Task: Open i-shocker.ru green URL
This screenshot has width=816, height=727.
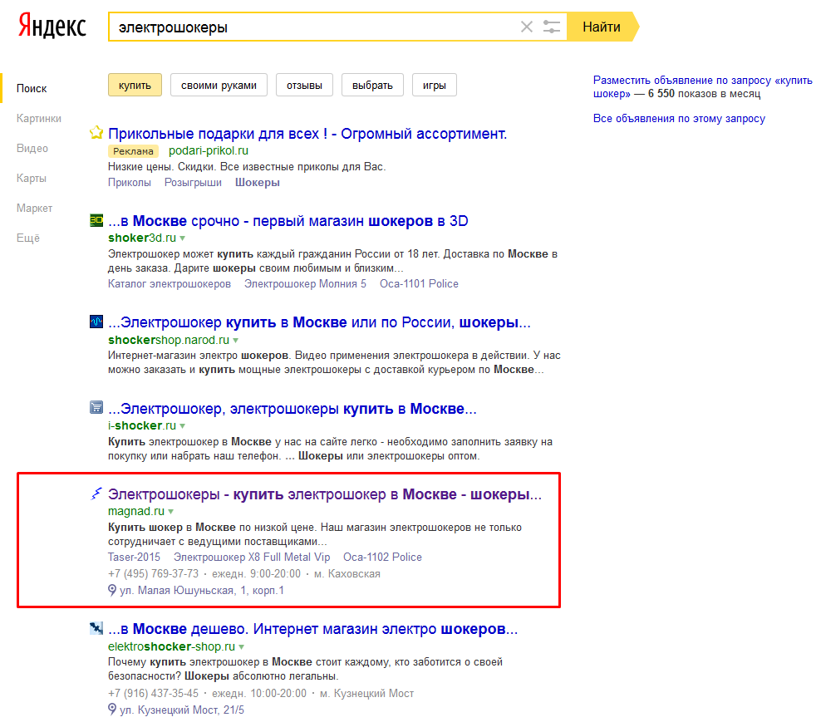Action: pyautogui.click(x=142, y=425)
